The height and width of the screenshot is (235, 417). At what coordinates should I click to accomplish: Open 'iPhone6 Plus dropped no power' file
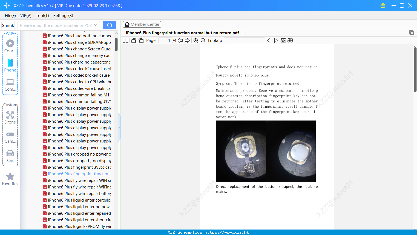coord(77,154)
